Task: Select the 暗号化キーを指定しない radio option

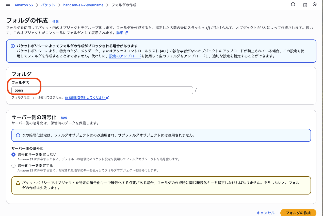Action: click(13, 155)
